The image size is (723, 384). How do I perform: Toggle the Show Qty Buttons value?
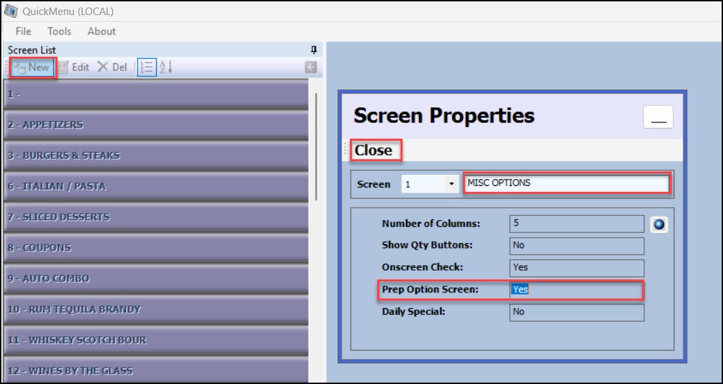coord(576,245)
